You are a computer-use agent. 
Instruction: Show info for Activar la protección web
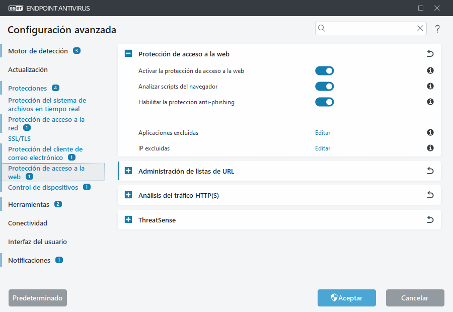(430, 70)
